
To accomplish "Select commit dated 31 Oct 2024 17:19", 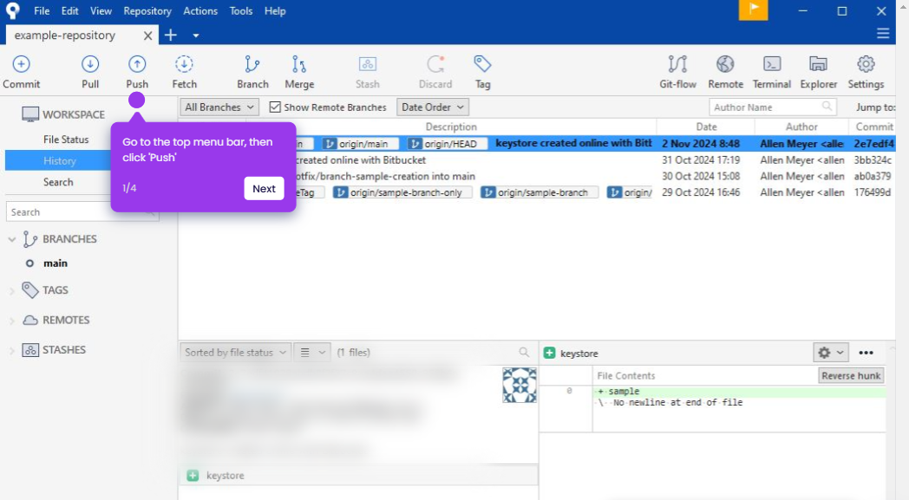I will 537,160.
